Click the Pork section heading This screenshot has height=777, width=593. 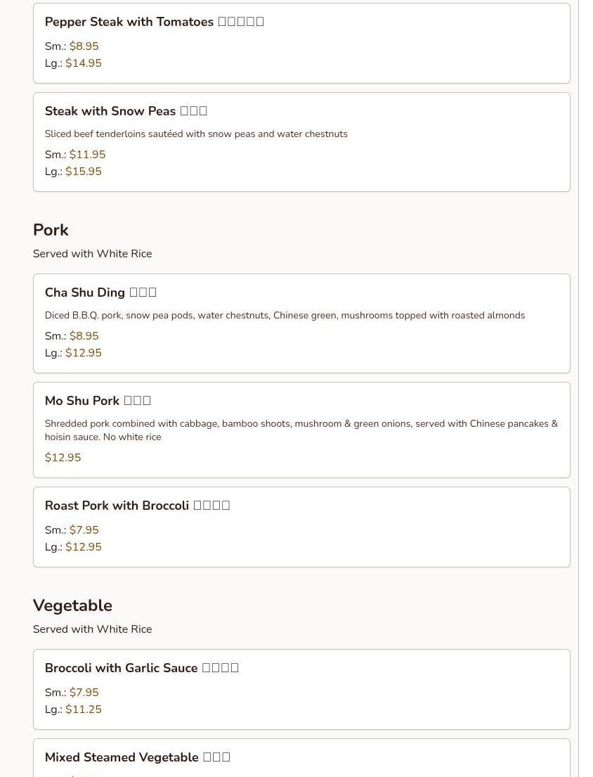pos(51,230)
